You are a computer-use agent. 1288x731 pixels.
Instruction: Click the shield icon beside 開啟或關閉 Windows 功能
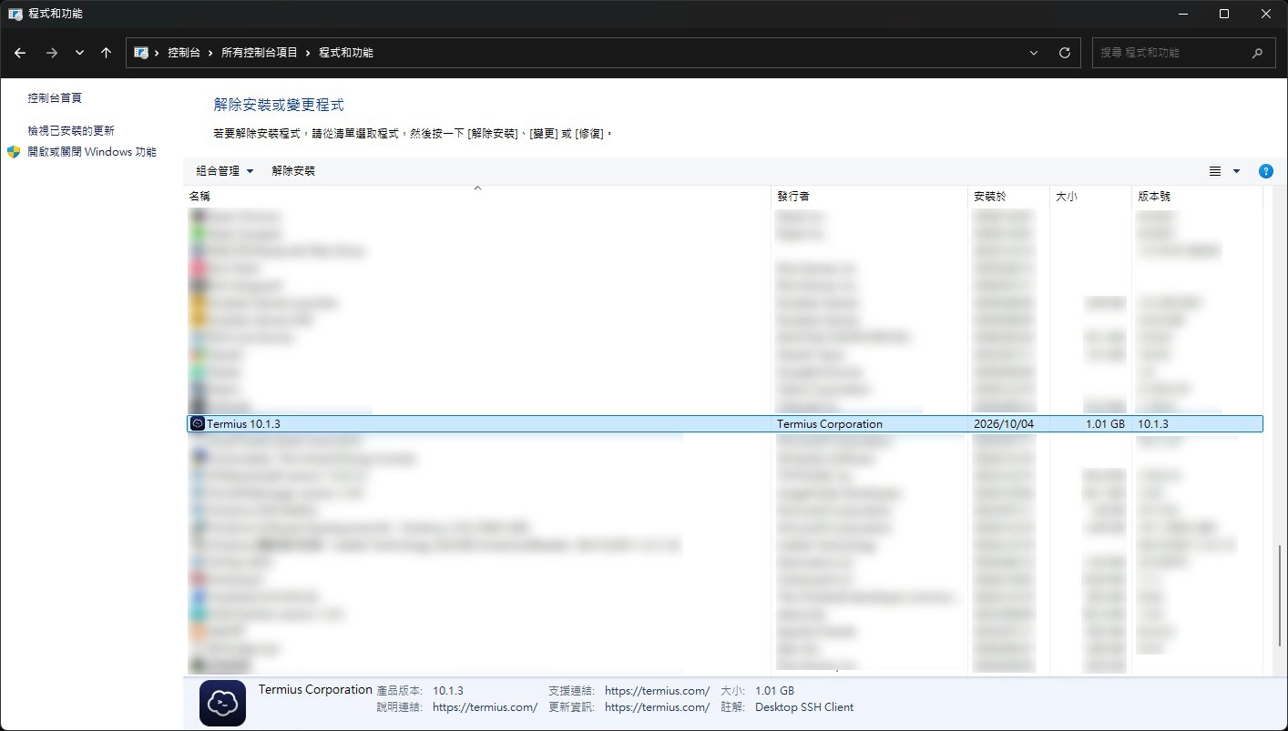tap(14, 152)
